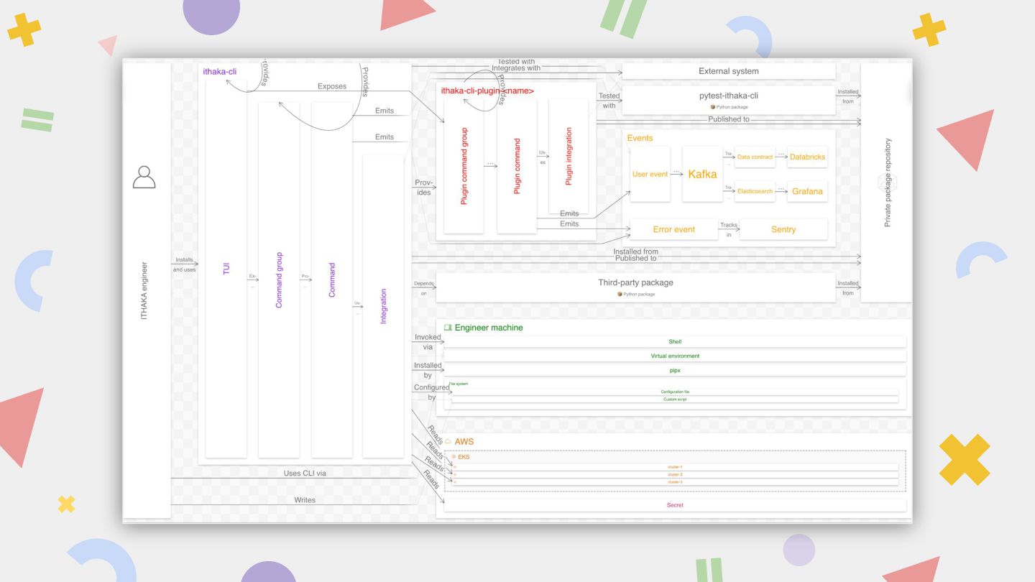Click the person icon above ITHAKA engineer

(x=144, y=177)
